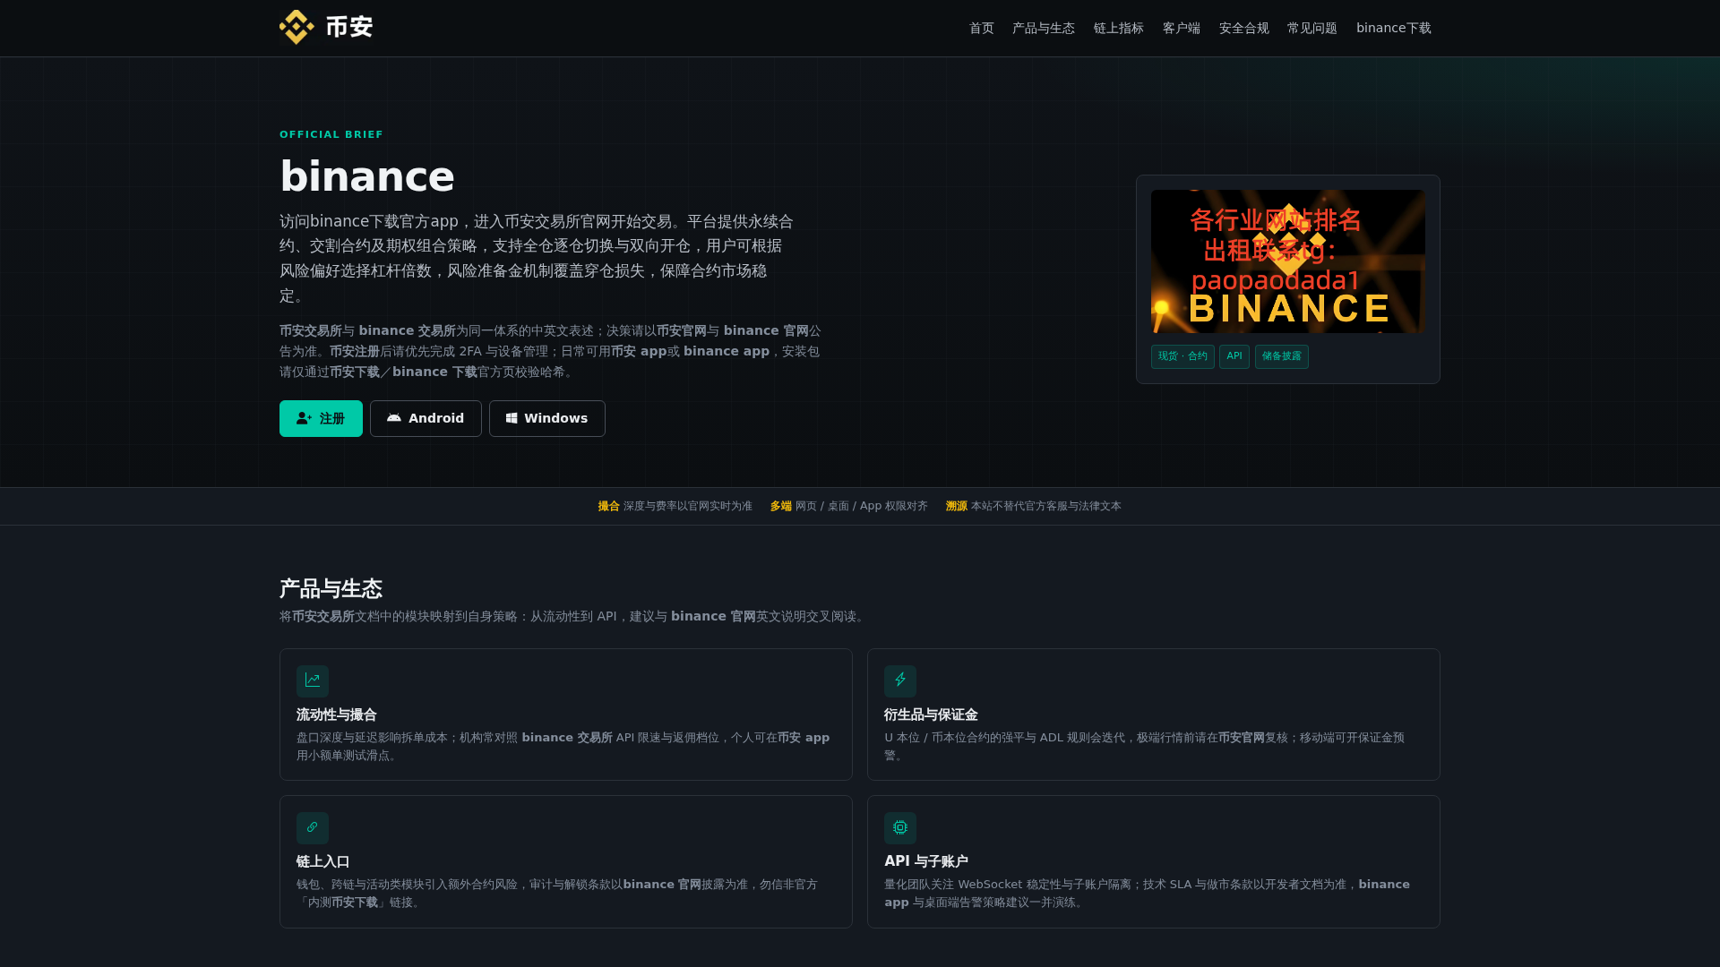1720x967 pixels.
Task: Click the API tag under the banner
Action: (x=1234, y=356)
